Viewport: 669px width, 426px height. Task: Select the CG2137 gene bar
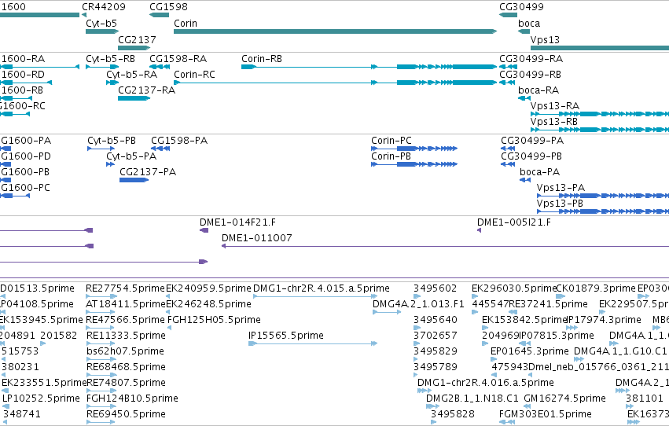tap(134, 48)
